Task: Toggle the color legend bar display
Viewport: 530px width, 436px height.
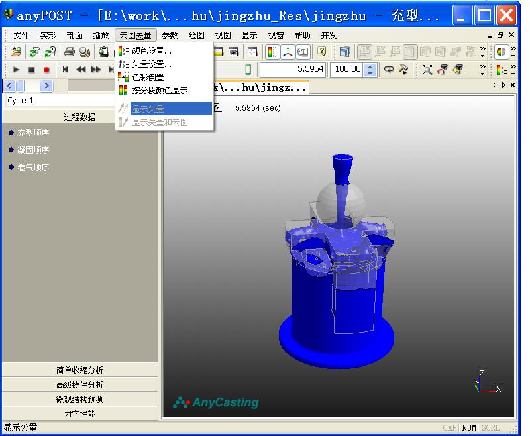Action: (x=272, y=52)
